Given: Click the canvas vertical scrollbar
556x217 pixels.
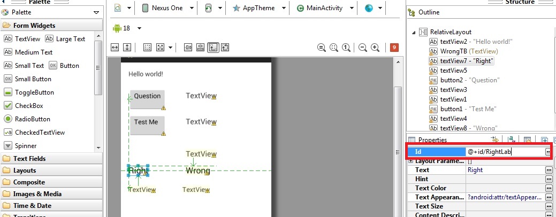Looking at the screenshot, I should click(398, 152).
